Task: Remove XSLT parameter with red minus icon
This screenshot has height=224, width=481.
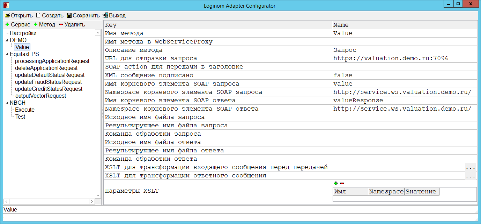Action: tap(342, 183)
